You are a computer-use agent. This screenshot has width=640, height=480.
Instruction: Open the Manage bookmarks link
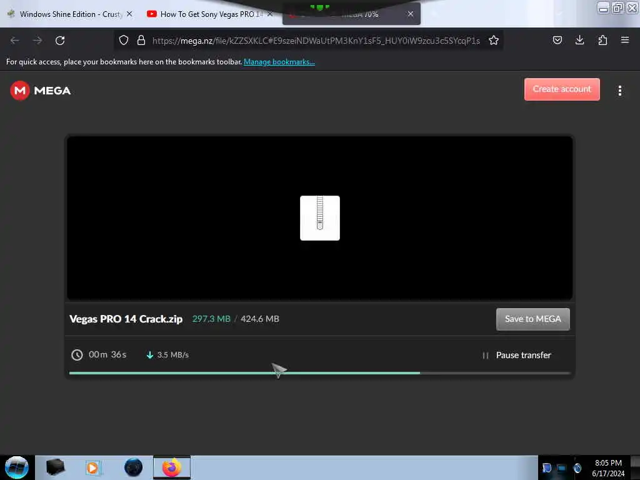(279, 62)
